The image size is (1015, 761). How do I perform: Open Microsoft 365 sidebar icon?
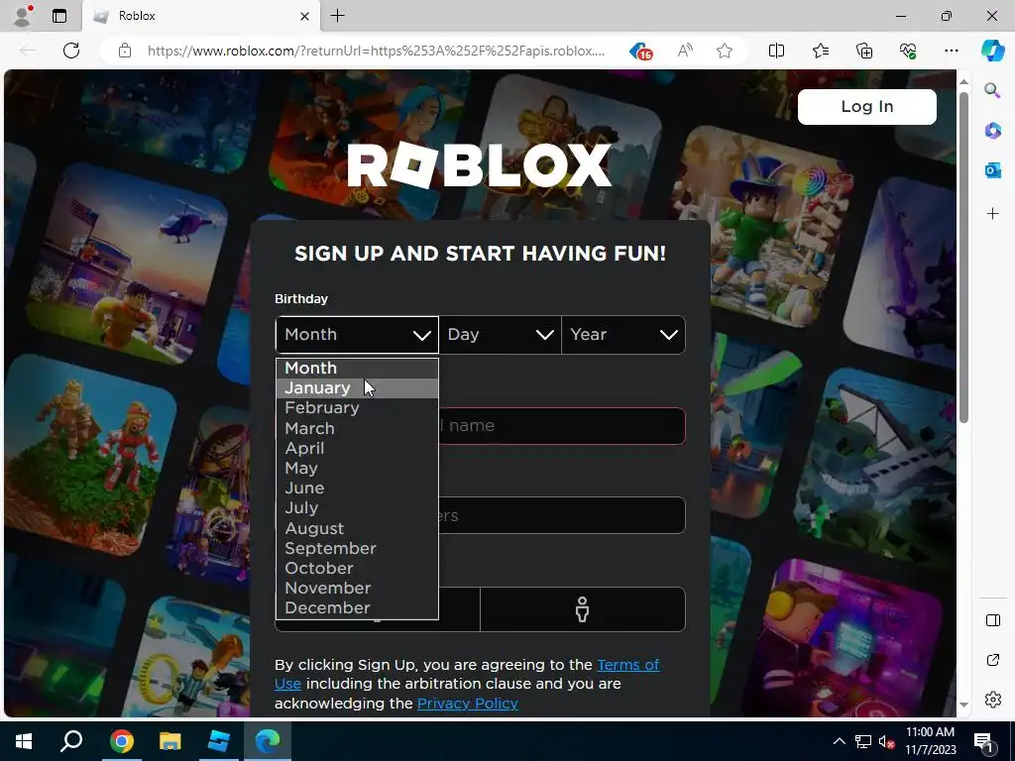(x=992, y=130)
